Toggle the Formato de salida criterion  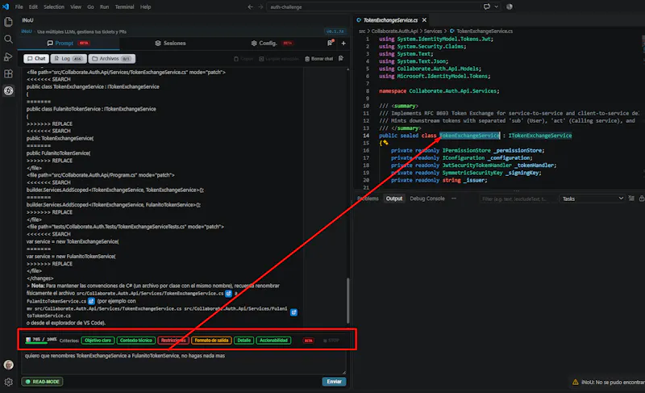211,341
